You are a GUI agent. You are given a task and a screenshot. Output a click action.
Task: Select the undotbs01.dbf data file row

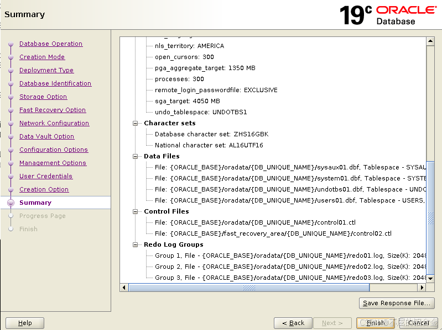click(290, 189)
